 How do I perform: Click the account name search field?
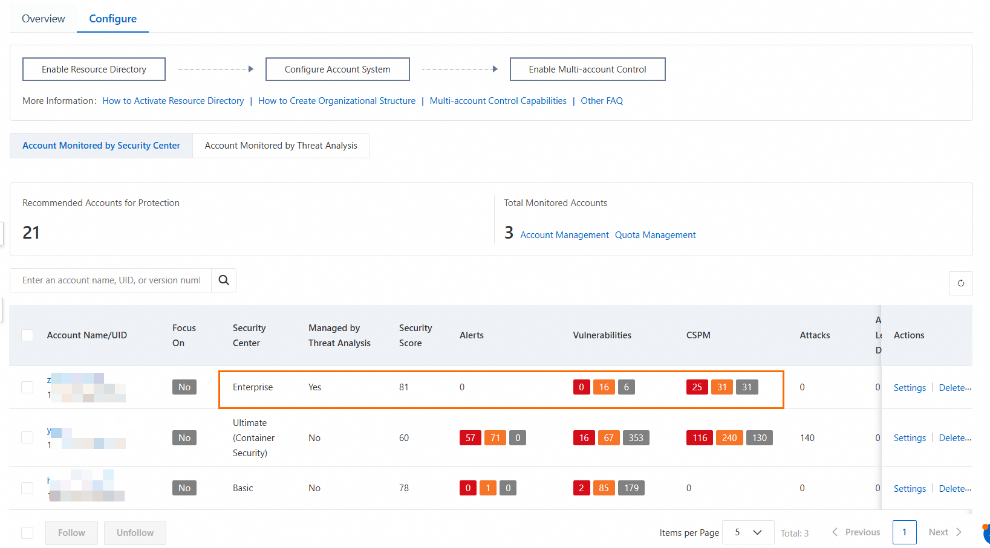pos(111,280)
